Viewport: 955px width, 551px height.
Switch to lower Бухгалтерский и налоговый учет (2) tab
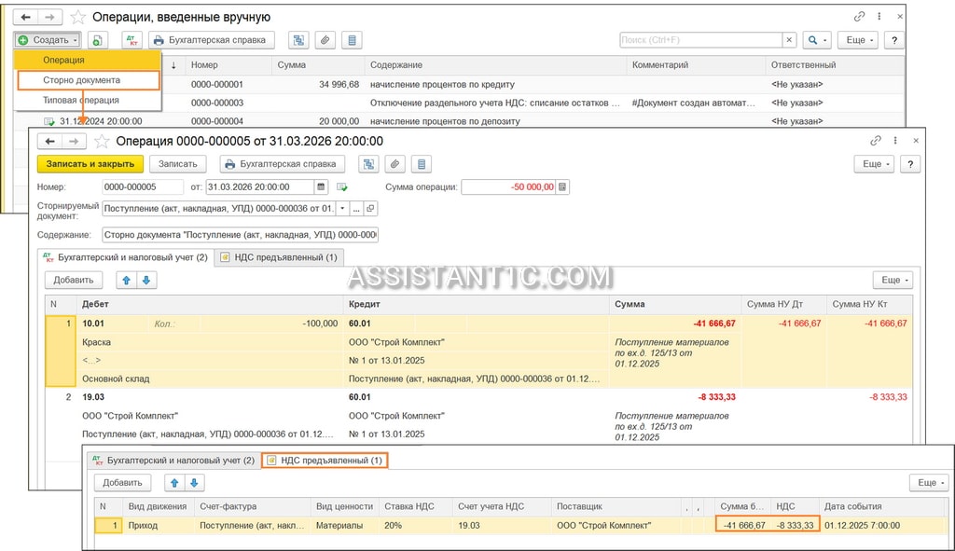pos(173,461)
